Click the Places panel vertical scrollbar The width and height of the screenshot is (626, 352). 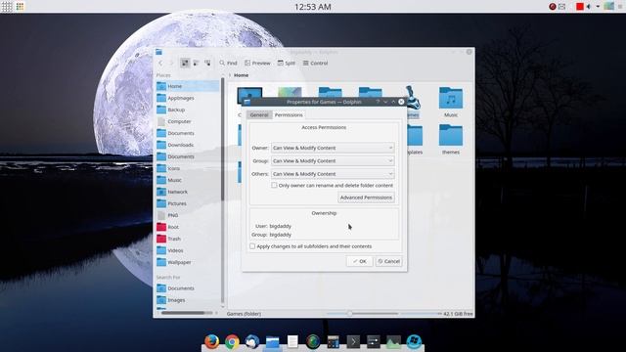pyautogui.click(x=222, y=140)
